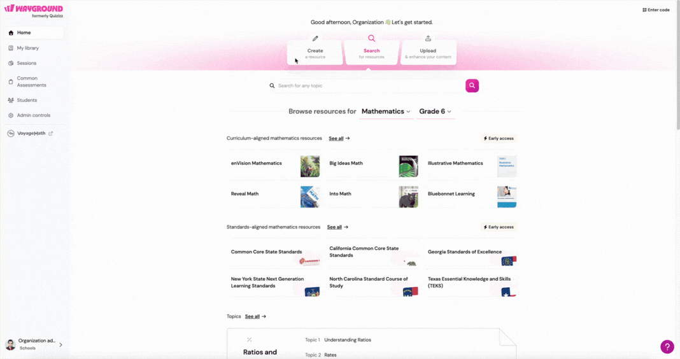Click Reveal Math cover thumbnail
This screenshot has height=359, width=680.
point(310,197)
